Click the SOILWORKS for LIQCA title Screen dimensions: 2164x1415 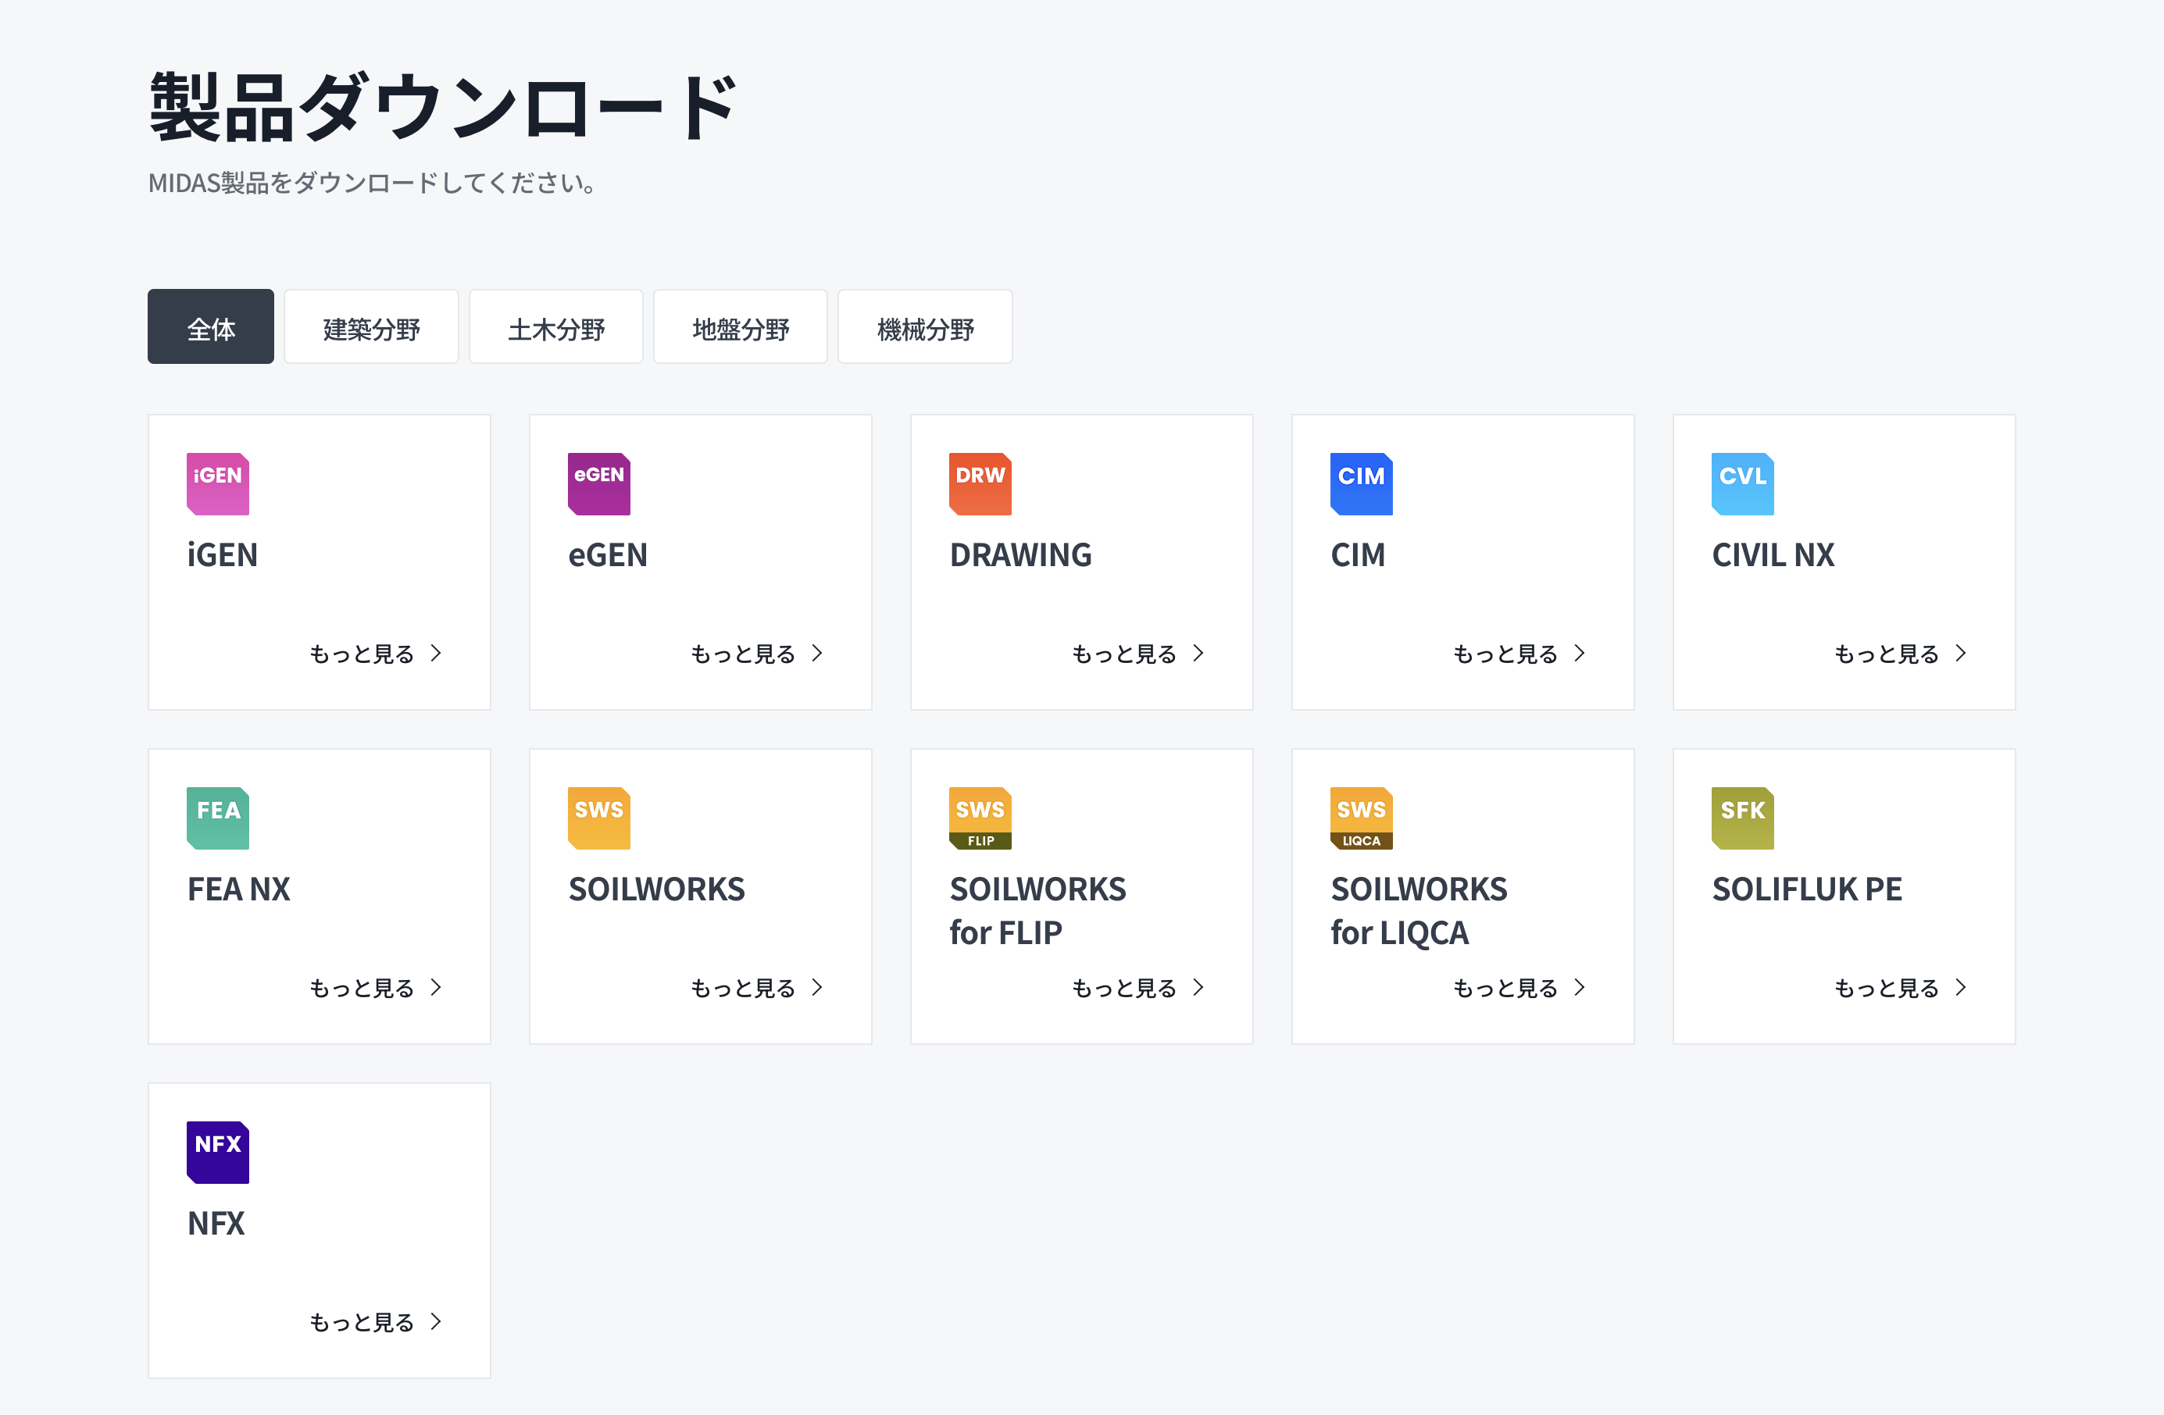(1419, 911)
